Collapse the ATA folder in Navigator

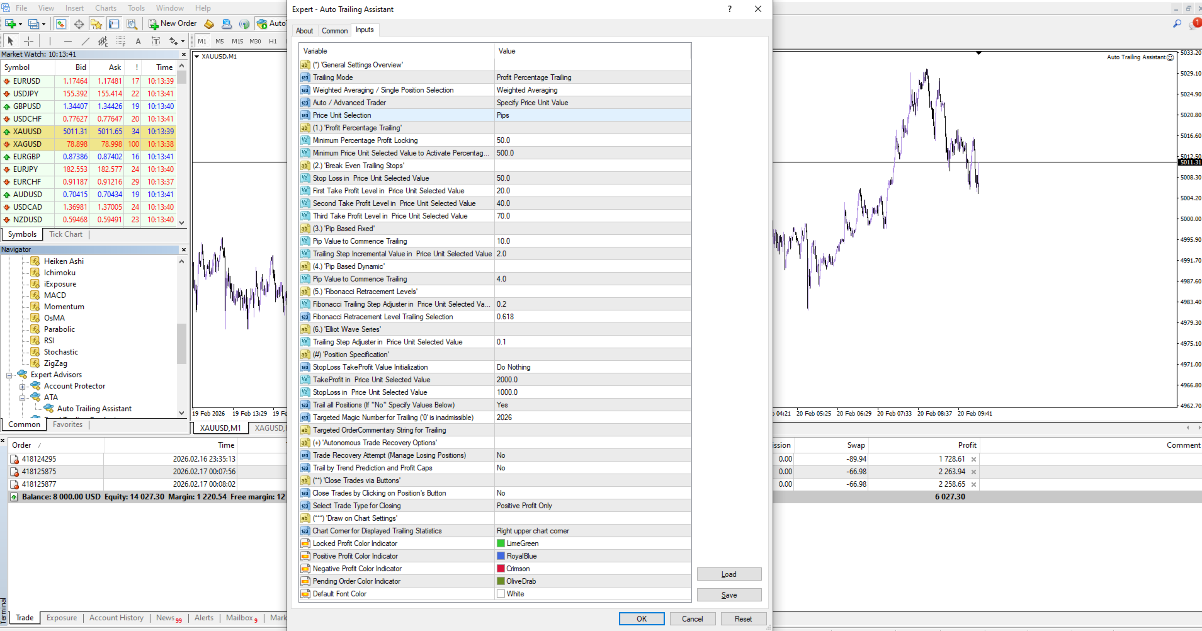[22, 397]
